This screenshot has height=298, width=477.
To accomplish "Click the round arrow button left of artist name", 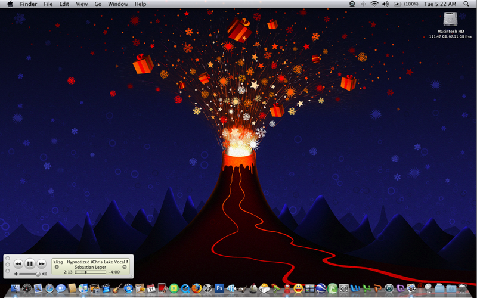I will [x=57, y=267].
